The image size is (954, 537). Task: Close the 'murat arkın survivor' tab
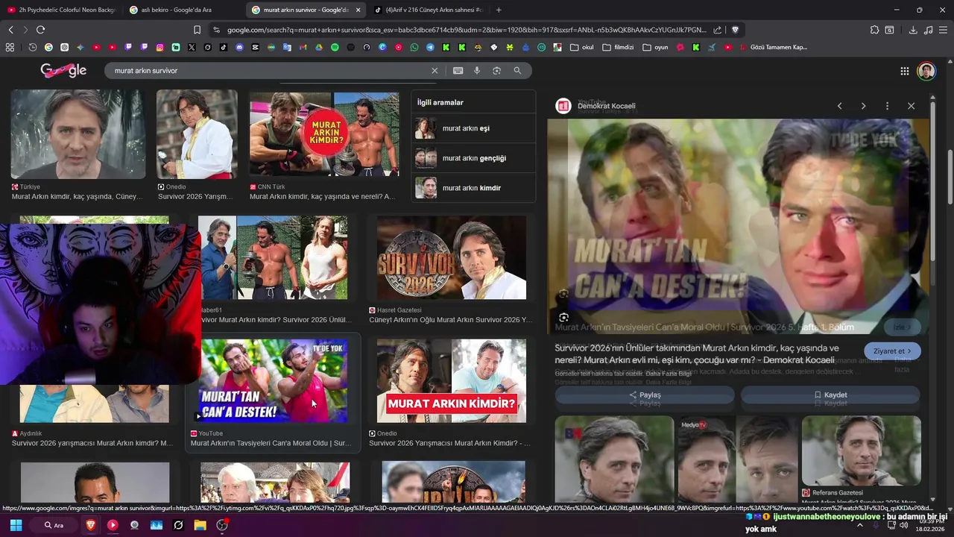click(x=358, y=10)
